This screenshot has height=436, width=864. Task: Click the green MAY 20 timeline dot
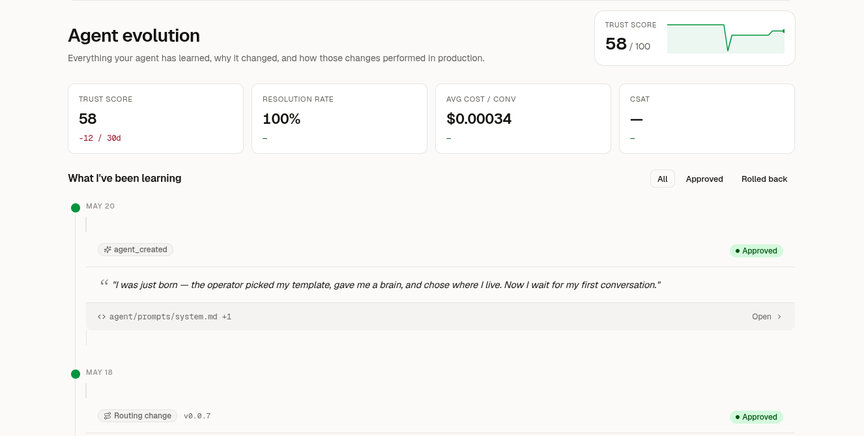coord(76,208)
